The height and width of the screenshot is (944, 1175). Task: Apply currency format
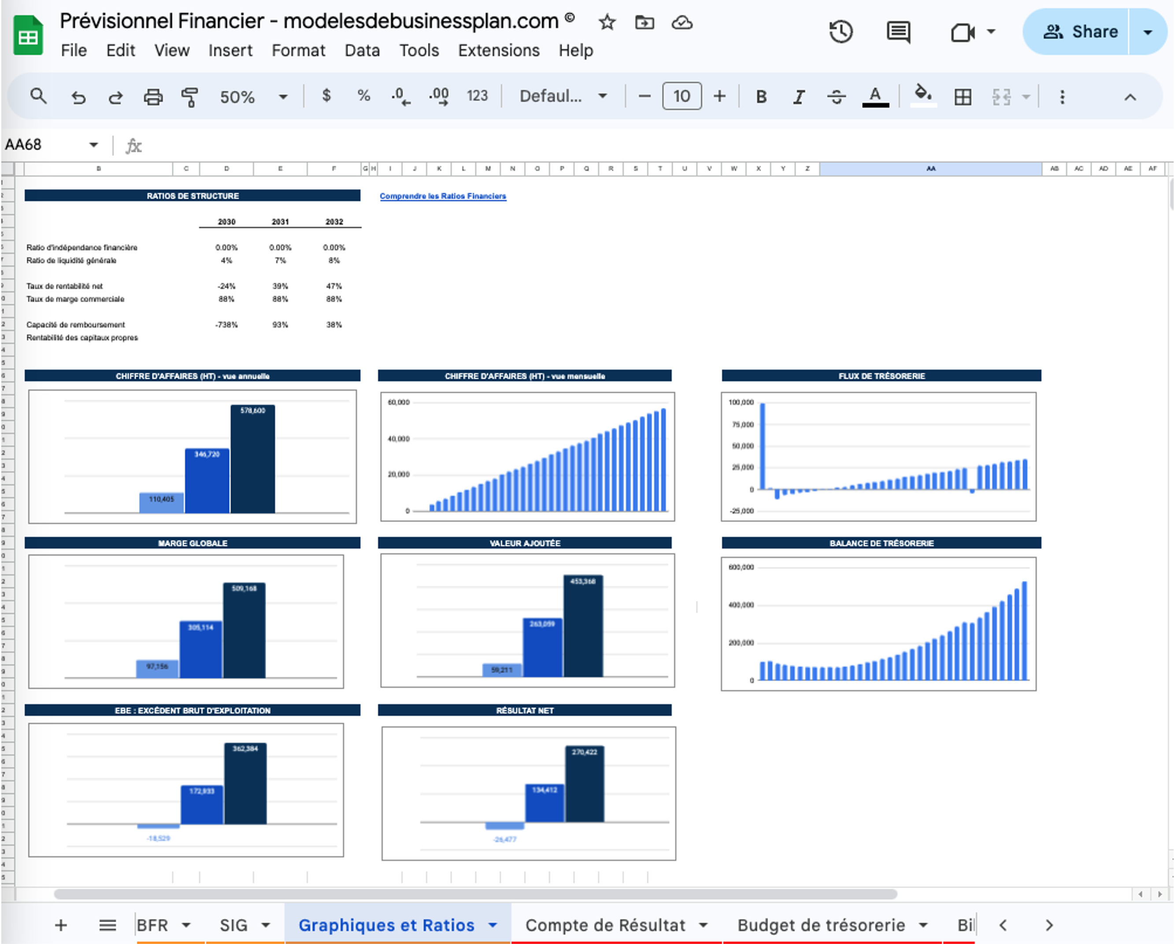[x=326, y=97]
